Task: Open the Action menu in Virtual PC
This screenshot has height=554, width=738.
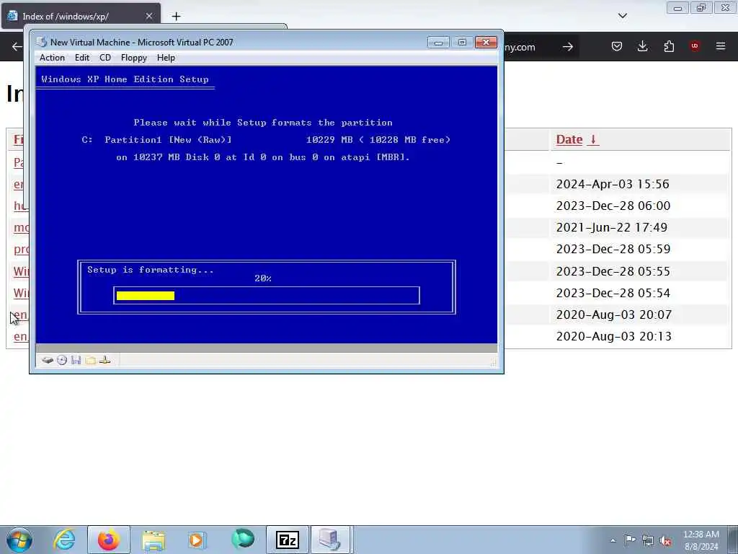Action: (52, 58)
